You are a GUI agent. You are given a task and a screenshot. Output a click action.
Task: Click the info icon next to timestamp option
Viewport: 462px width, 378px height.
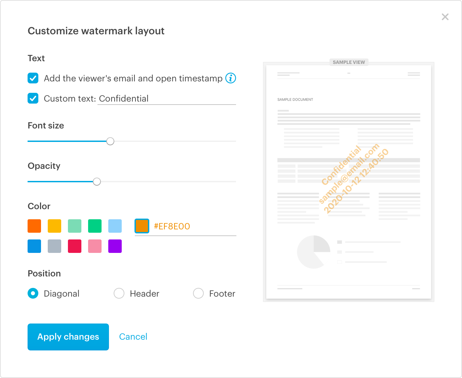230,78
